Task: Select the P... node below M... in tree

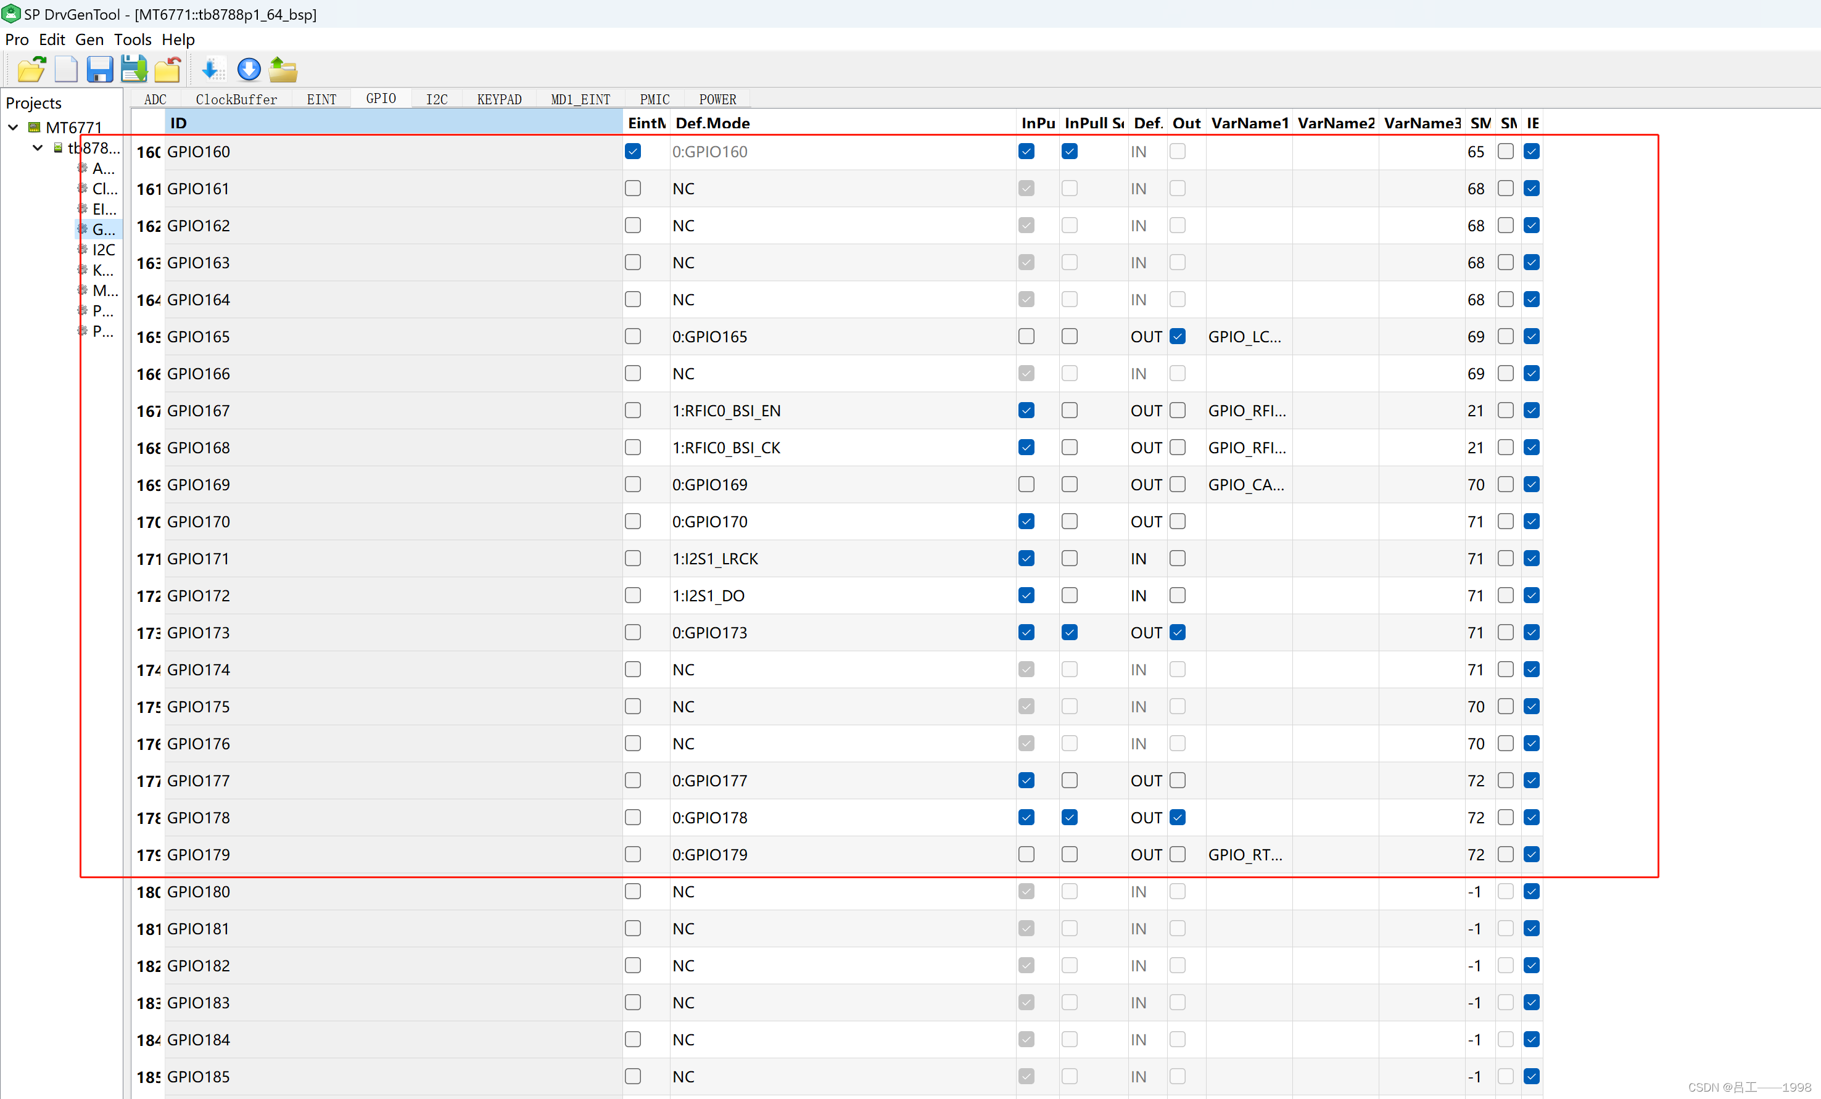Action: click(103, 310)
